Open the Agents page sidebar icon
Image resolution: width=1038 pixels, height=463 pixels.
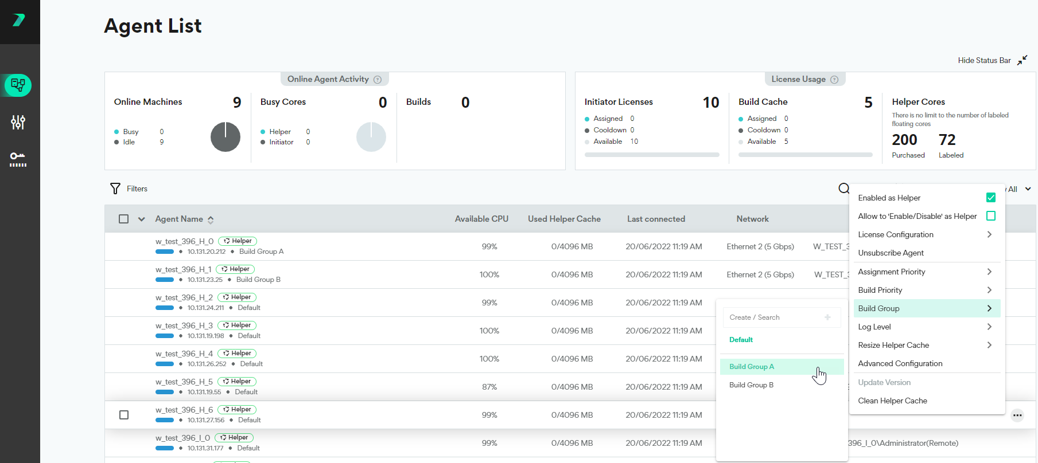point(18,85)
